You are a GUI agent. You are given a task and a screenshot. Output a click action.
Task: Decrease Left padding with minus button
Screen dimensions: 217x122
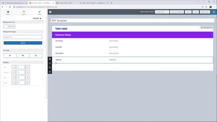coord(14,78)
